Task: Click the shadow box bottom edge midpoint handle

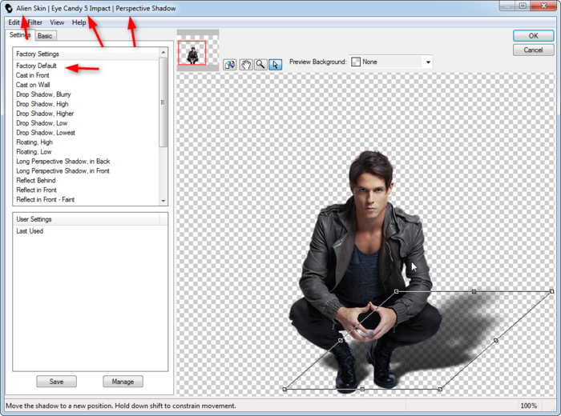Action: click(x=362, y=390)
